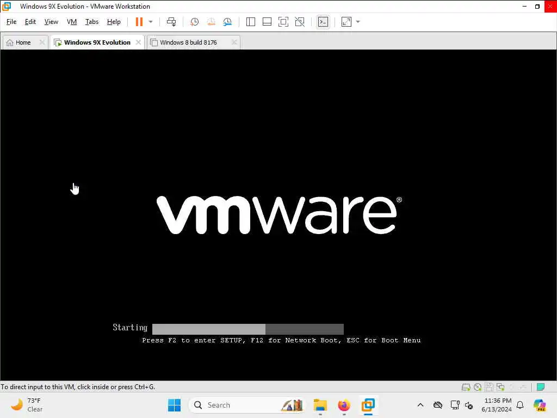Close the Windows 9X Evolution tab
Screen dimensions: 557x418
138,42
